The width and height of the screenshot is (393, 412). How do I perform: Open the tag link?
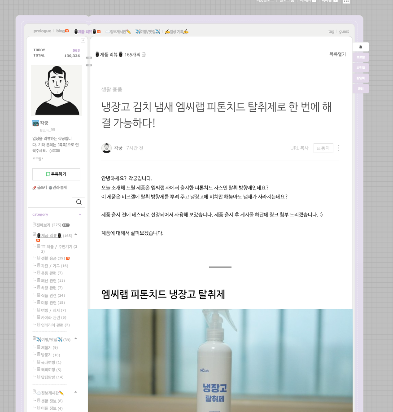pyautogui.click(x=331, y=31)
